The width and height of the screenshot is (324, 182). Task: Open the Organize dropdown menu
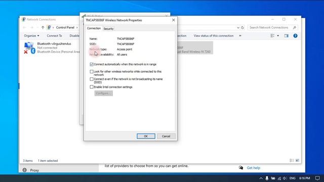pos(31,36)
